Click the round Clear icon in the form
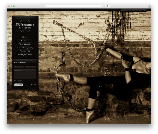The width and height of the screenshot is (158, 134). (32, 85)
